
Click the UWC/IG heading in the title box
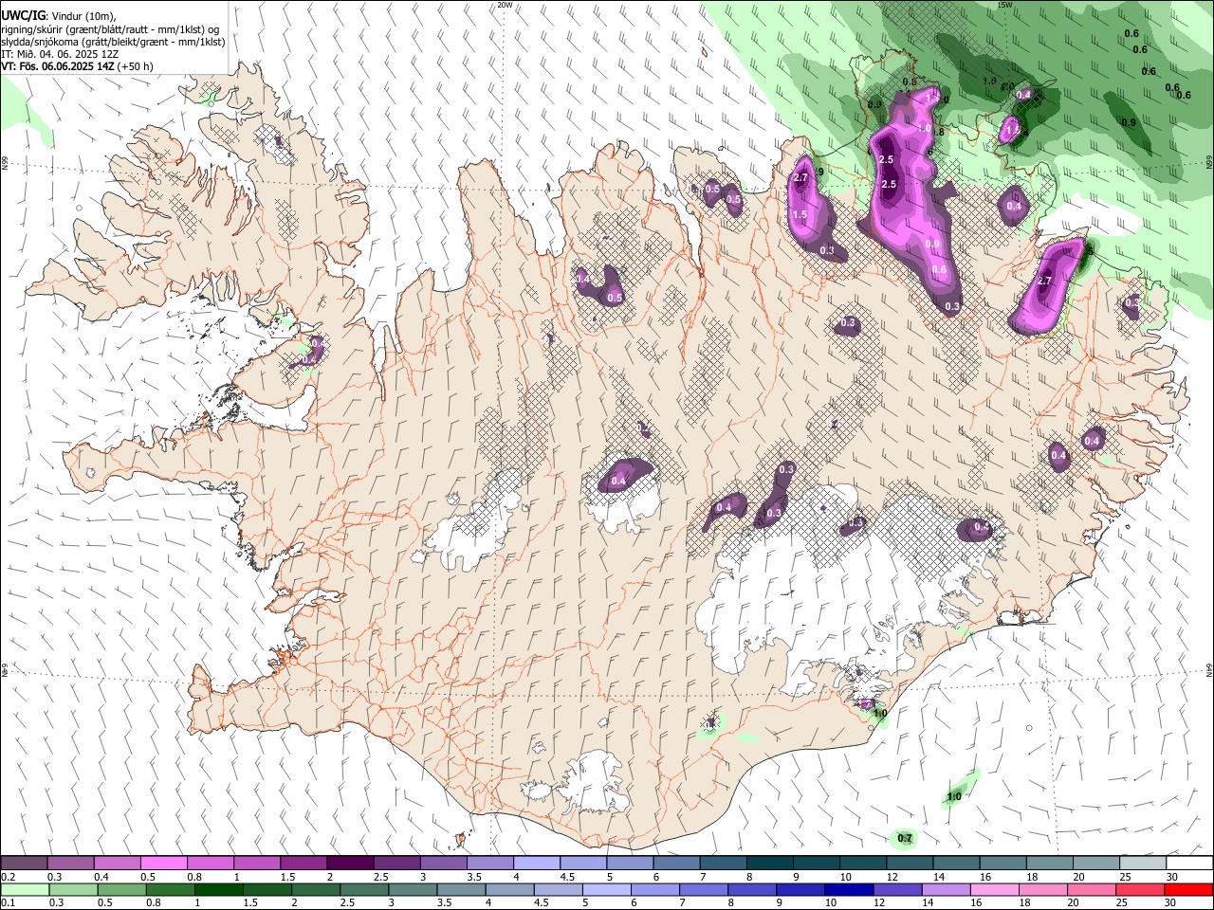pos(23,17)
